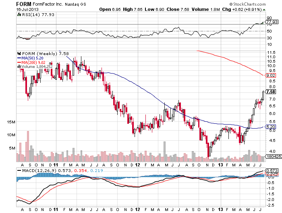Click the Volume 1.8M value in header
Screen dimensions: 282x213
click(206, 9)
